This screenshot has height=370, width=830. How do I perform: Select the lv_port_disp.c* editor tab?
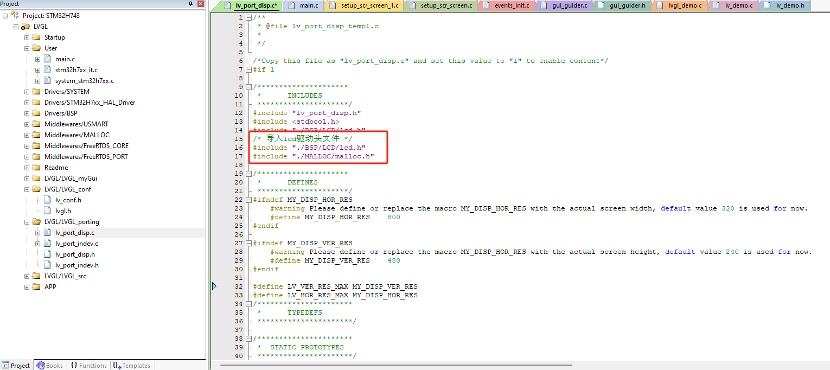250,5
